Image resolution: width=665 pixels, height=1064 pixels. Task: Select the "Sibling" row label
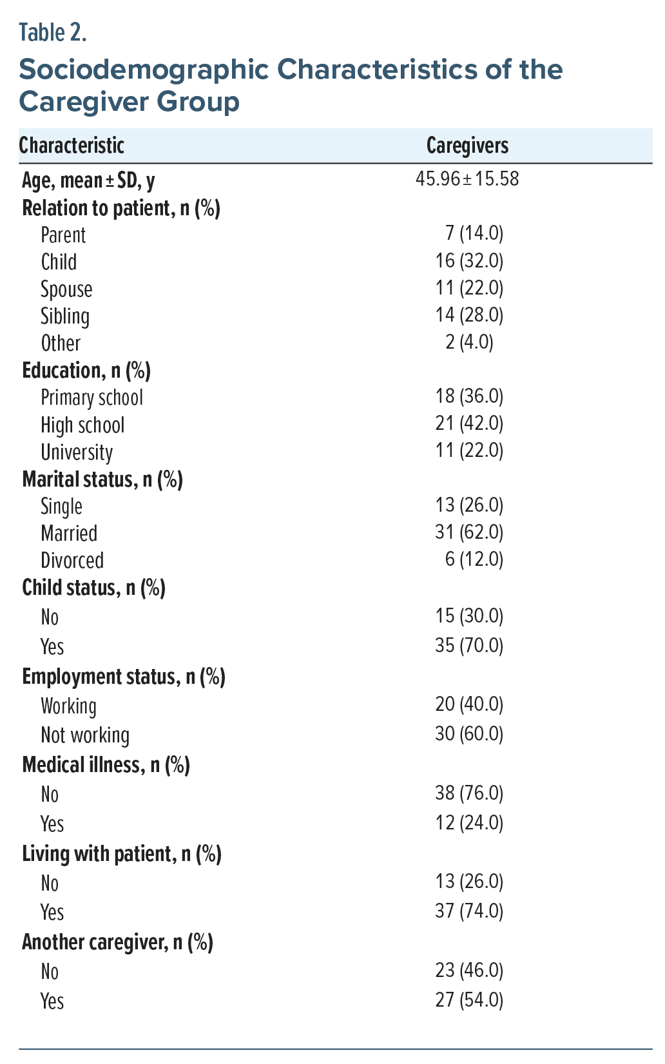pyautogui.click(x=65, y=316)
